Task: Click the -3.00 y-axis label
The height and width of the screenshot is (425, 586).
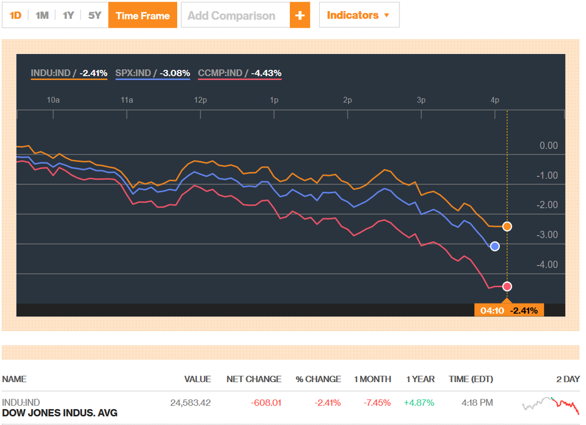Action: tap(547, 235)
